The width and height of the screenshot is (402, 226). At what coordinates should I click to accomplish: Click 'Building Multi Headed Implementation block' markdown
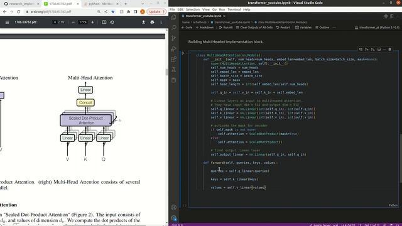coord(226,42)
